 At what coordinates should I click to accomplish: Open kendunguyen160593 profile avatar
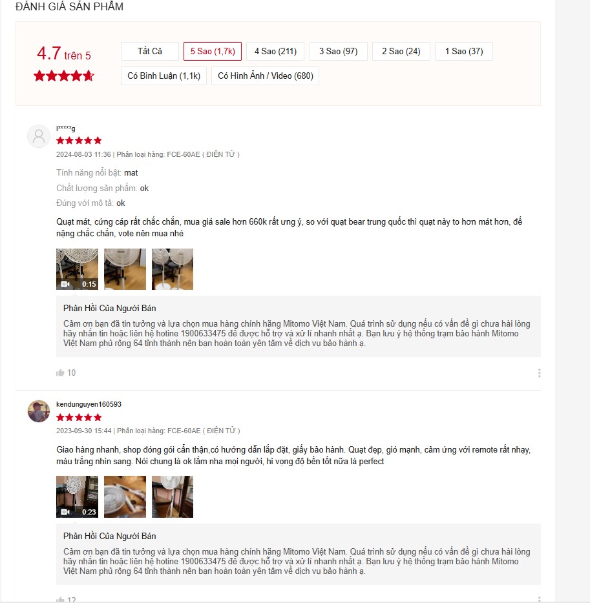point(39,411)
